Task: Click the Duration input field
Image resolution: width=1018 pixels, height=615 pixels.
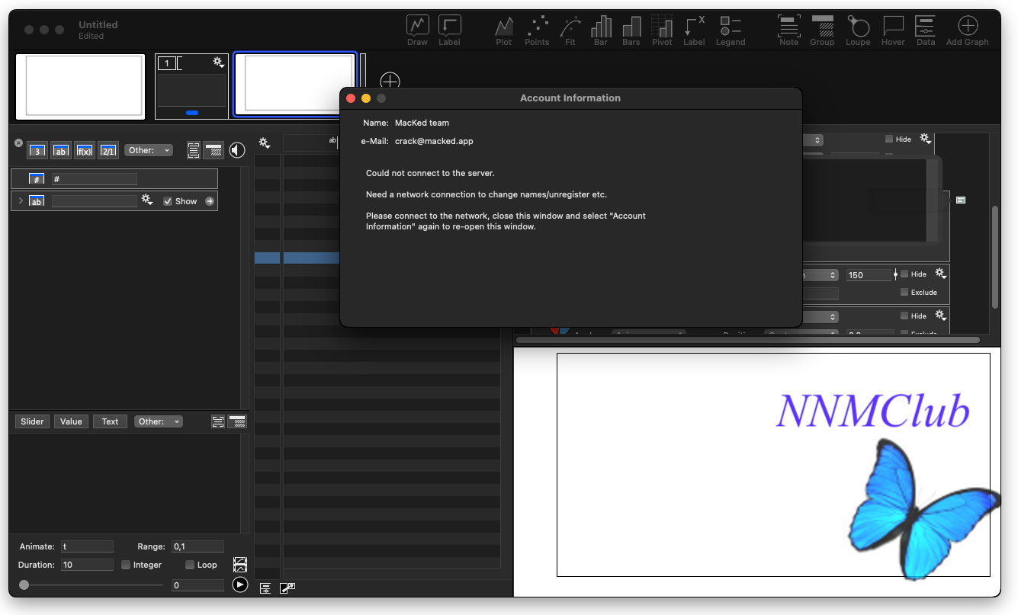Action: (87, 565)
